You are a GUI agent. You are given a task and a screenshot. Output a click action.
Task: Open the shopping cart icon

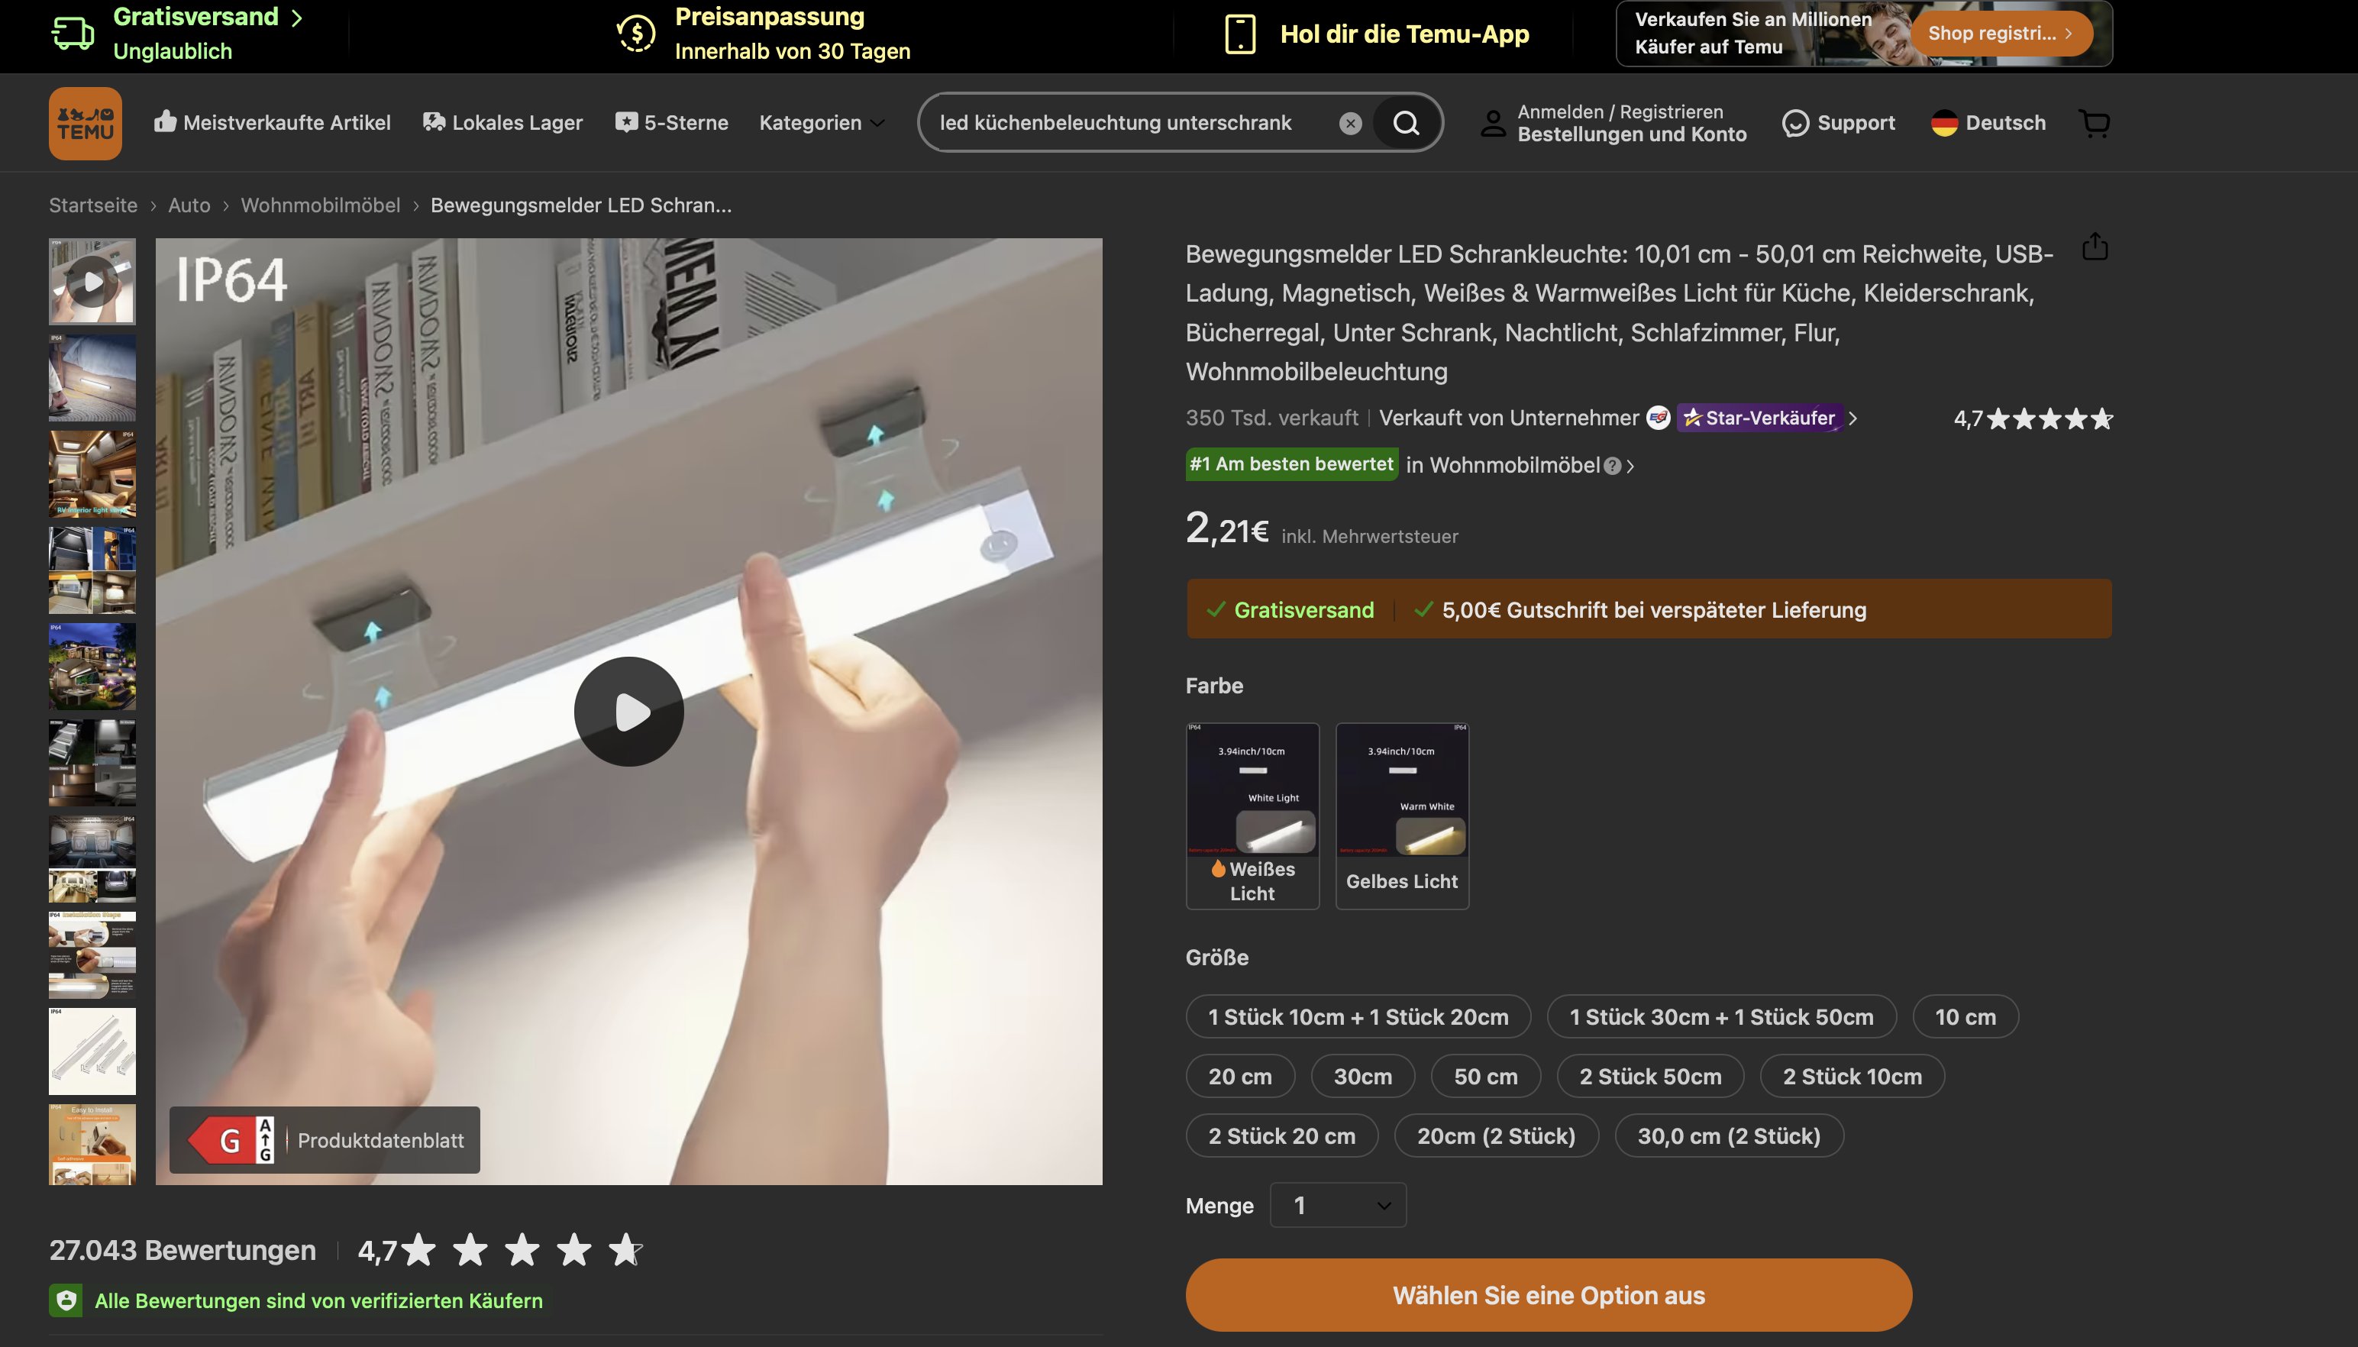tap(2095, 123)
